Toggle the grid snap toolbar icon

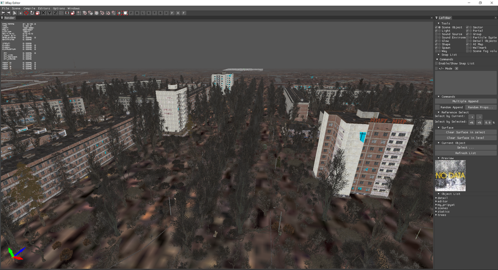[79, 13]
